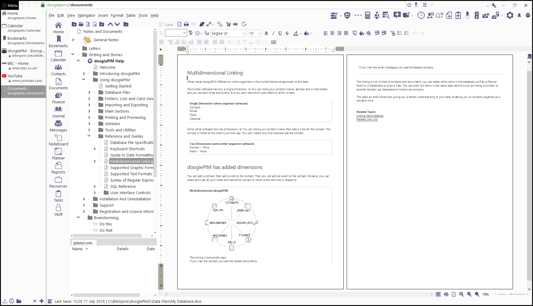The width and height of the screenshot is (533, 306).
Task: Open the Navigator menu
Action: (x=87, y=15)
